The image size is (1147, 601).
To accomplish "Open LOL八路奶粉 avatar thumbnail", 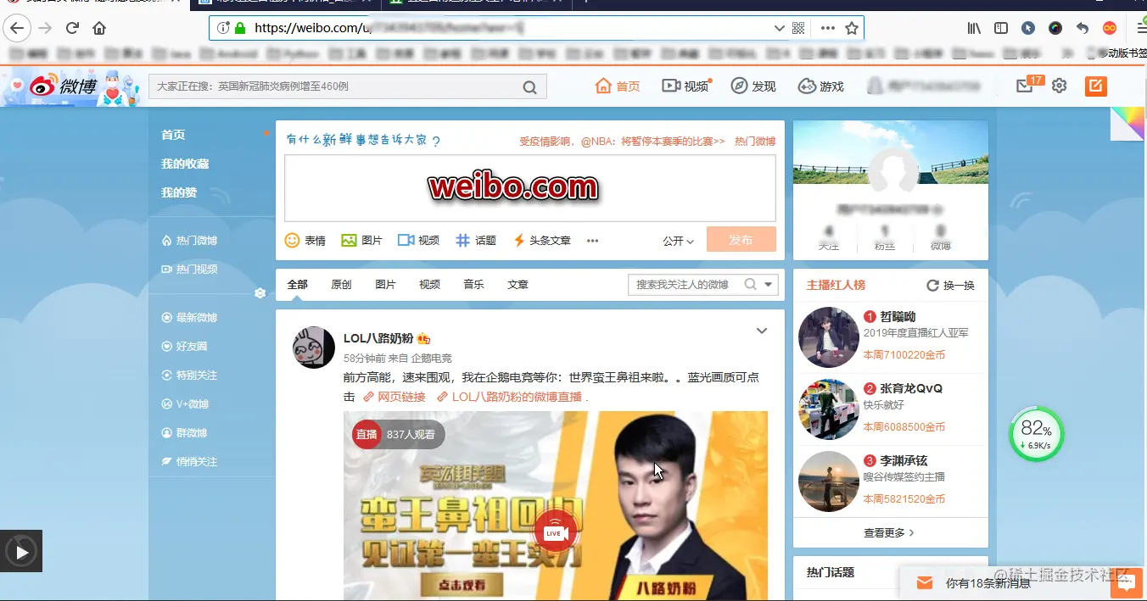I will [x=314, y=348].
